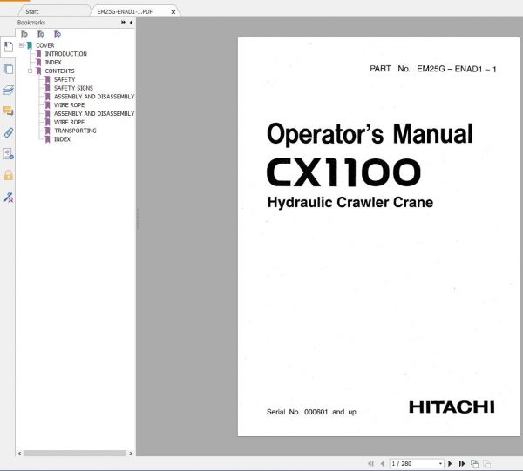523x471 pixels.
Task: Go to the next page
Action: [450, 463]
